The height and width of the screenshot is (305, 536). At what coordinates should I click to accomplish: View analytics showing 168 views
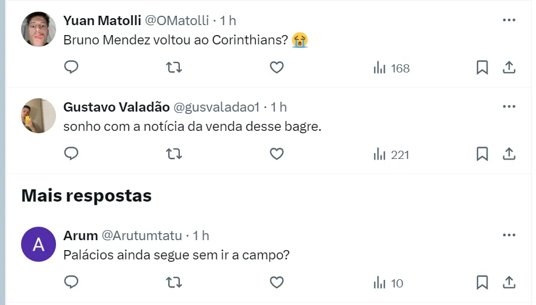[x=392, y=68]
